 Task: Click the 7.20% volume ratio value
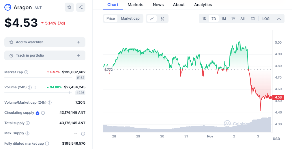pyautogui.click(x=81, y=103)
